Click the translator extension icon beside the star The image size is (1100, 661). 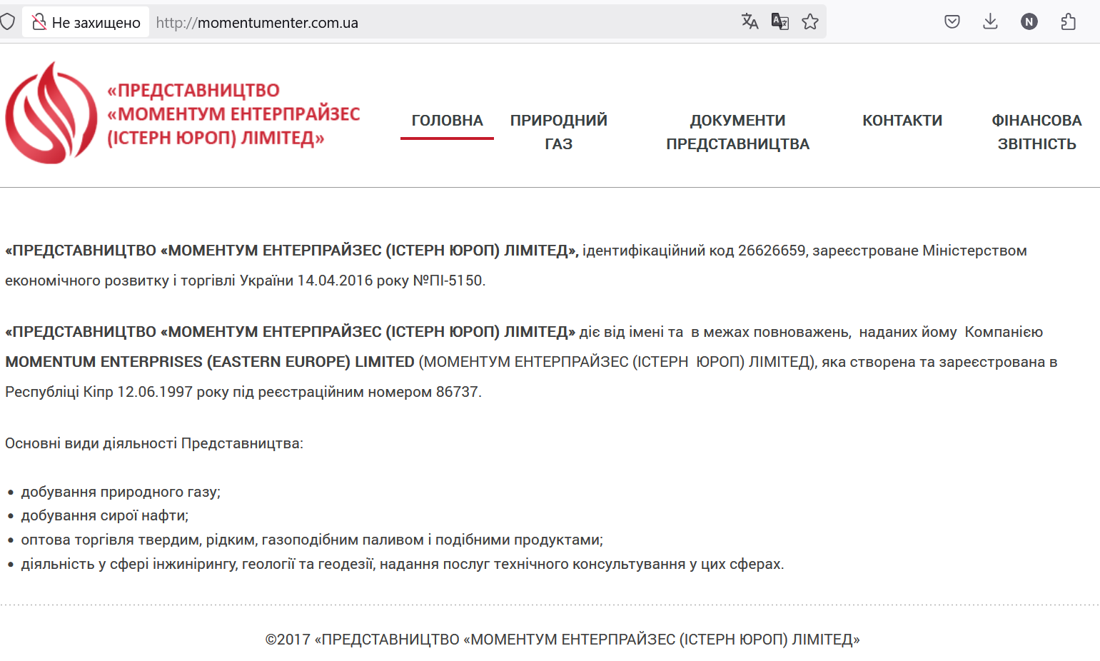coord(780,21)
